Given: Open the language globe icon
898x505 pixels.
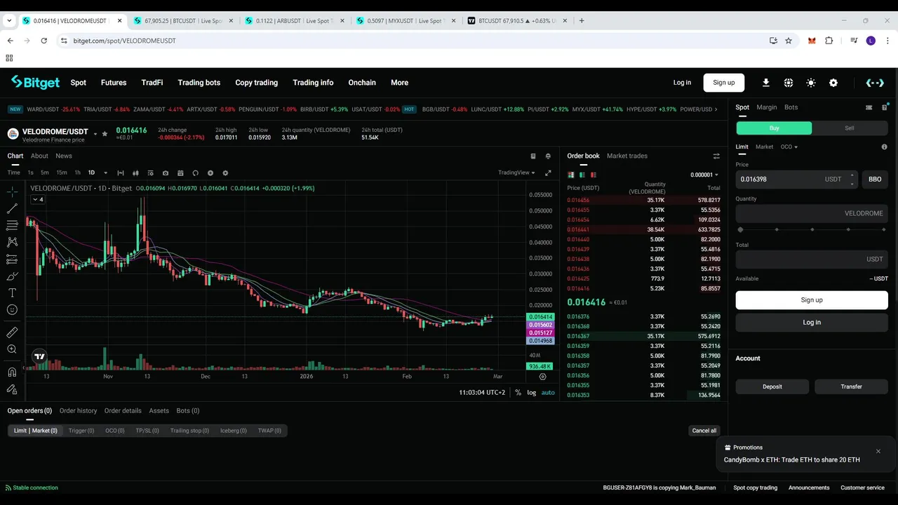Looking at the screenshot, I should pos(789,83).
